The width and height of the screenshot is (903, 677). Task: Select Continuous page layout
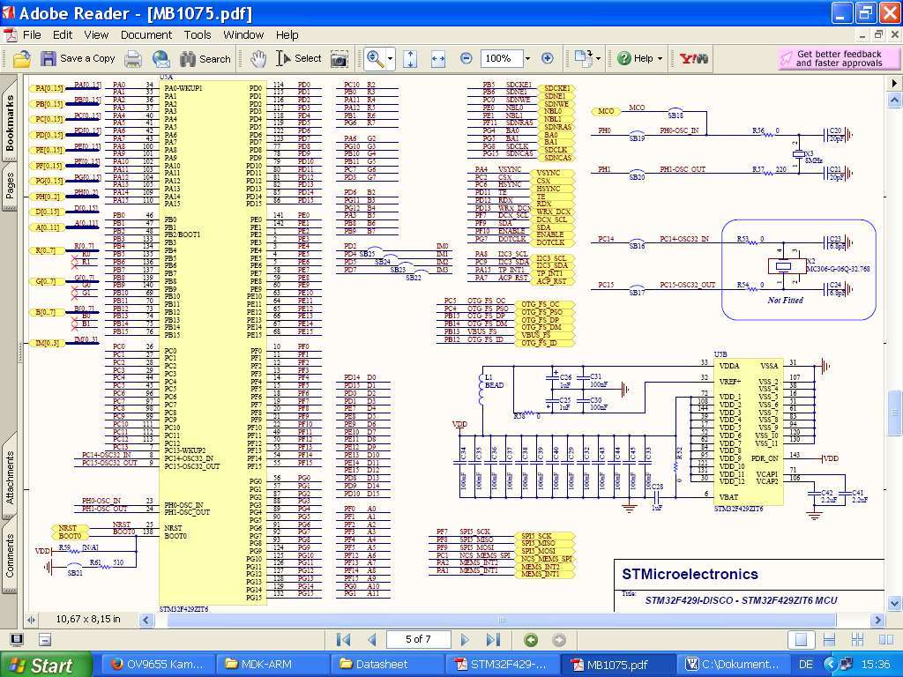click(x=829, y=640)
